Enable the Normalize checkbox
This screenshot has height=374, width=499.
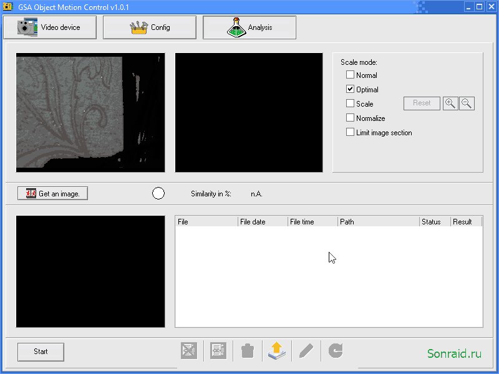coord(350,118)
